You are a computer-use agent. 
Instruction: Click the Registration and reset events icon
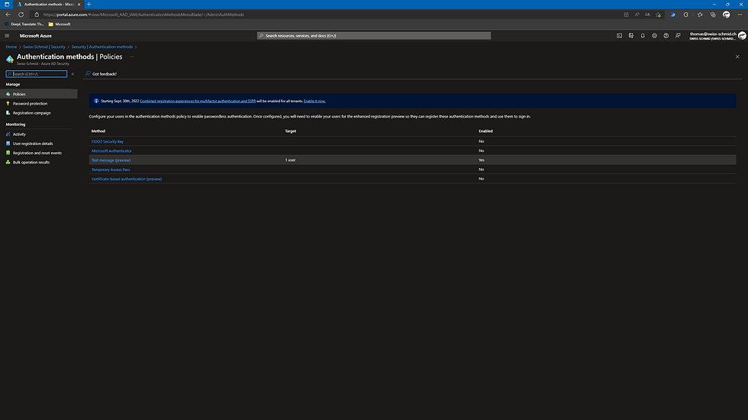pos(8,153)
